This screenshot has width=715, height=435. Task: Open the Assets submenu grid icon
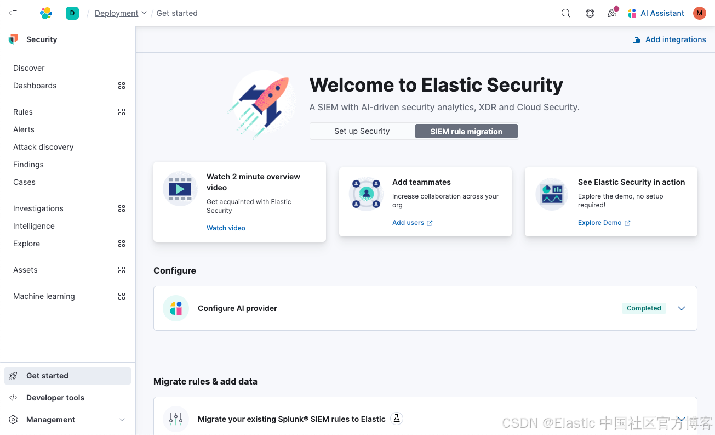pos(122,270)
